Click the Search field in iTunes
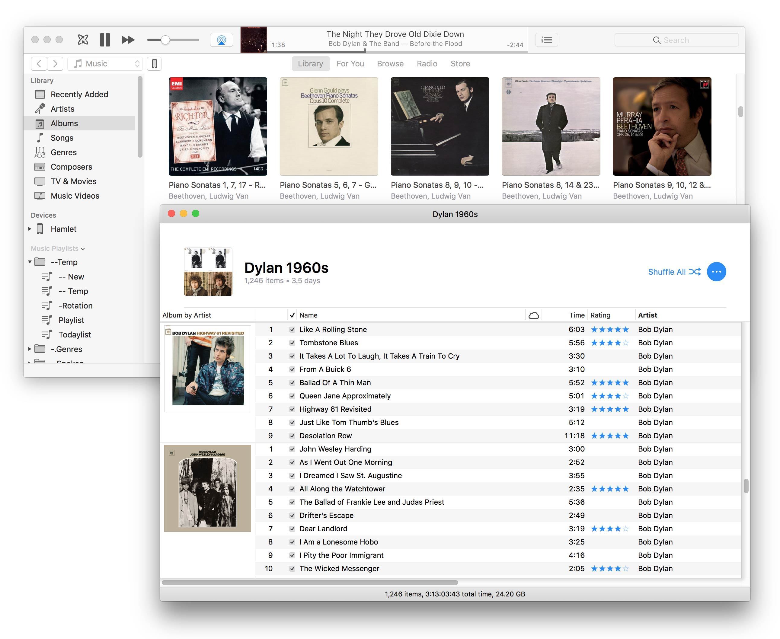The image size is (780, 639). point(676,40)
